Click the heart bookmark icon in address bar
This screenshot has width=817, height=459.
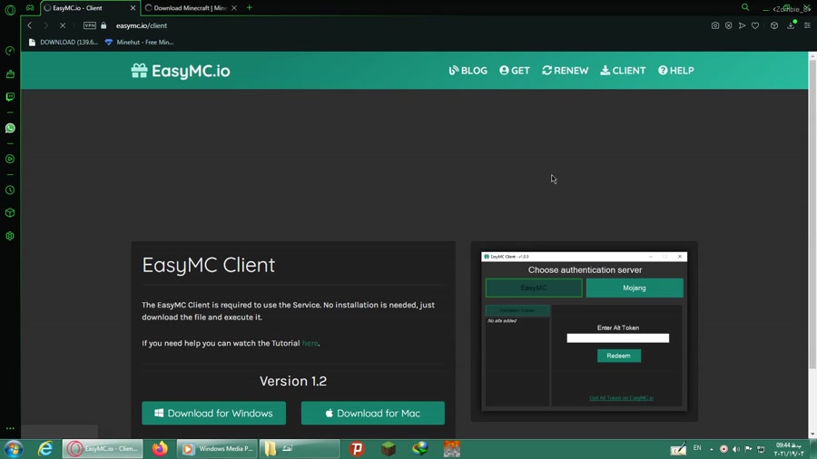tap(755, 25)
